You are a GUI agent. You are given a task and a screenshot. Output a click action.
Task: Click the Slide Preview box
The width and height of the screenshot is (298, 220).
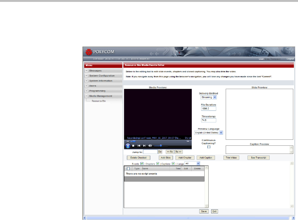coord(259,114)
